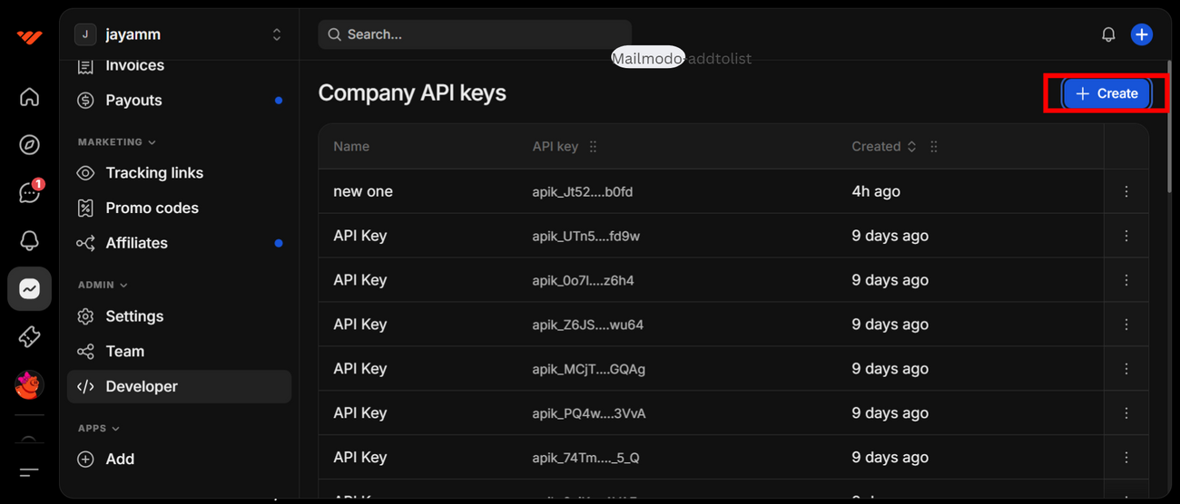Click the key value apik_UTn5....fd9w
The height and width of the screenshot is (504, 1180).
[585, 237]
